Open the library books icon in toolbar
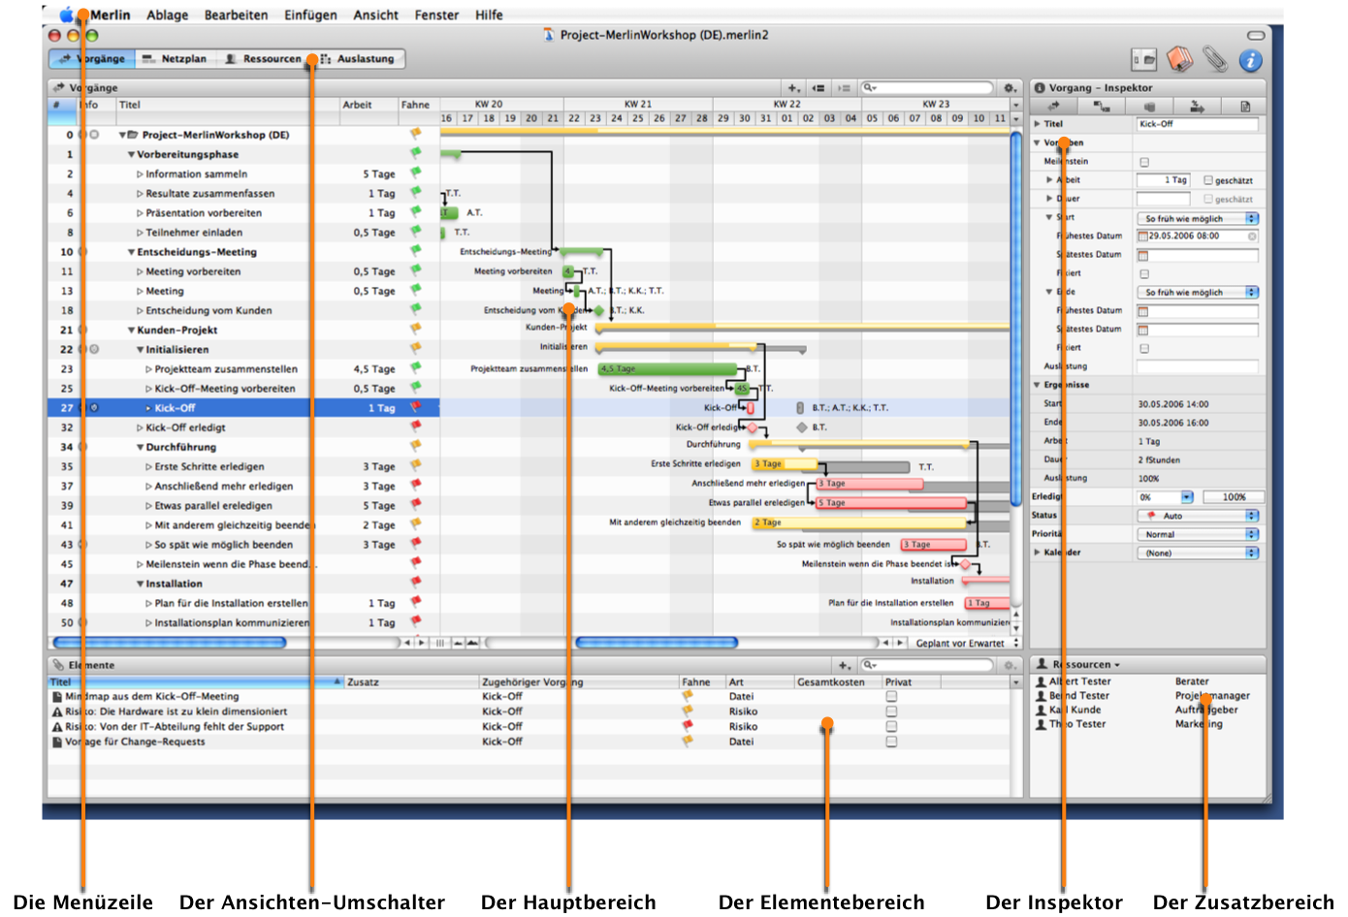Viewport: 1348px width, 917px height. (1179, 59)
